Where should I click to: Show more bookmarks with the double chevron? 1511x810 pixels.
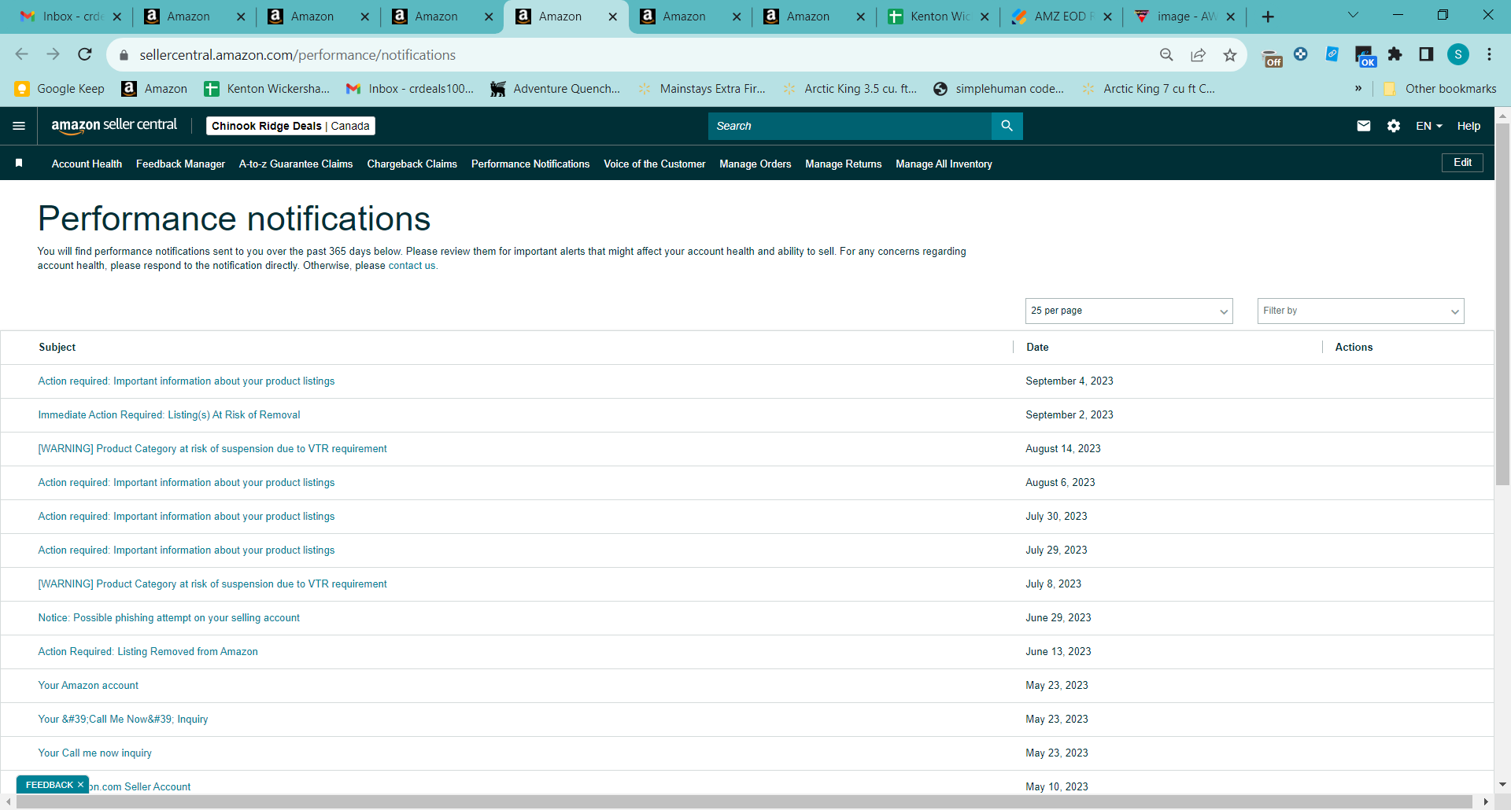(1358, 89)
